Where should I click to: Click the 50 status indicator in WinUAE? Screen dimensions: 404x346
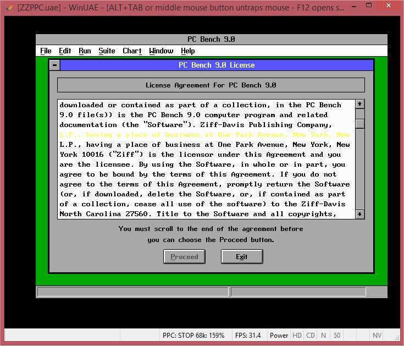[337, 335]
